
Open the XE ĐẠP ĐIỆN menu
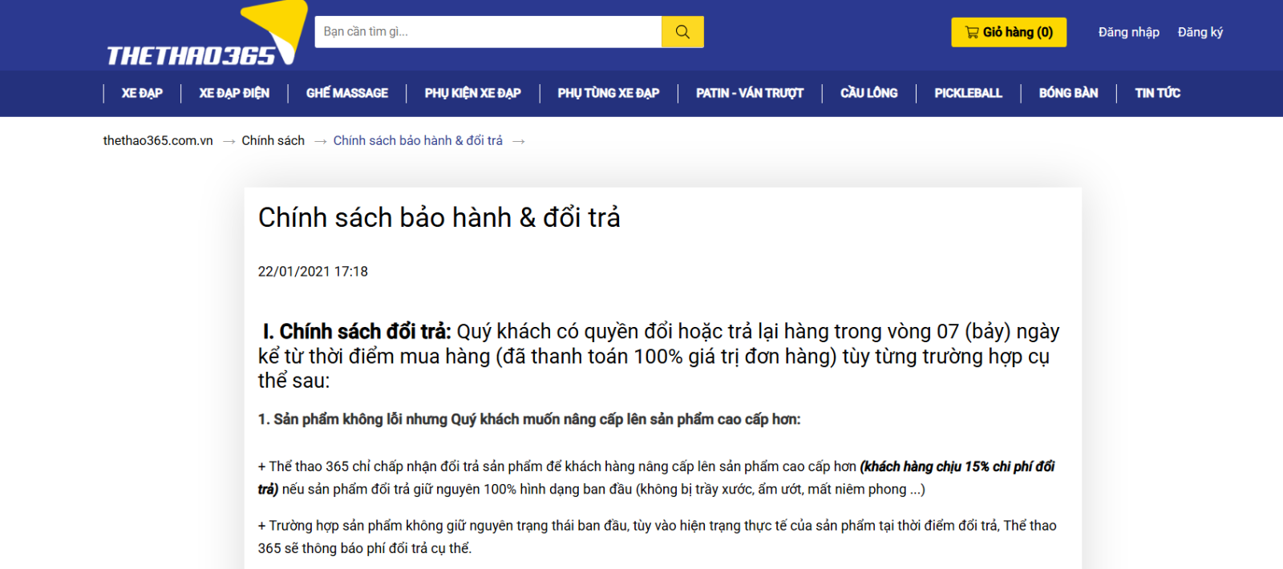[234, 93]
